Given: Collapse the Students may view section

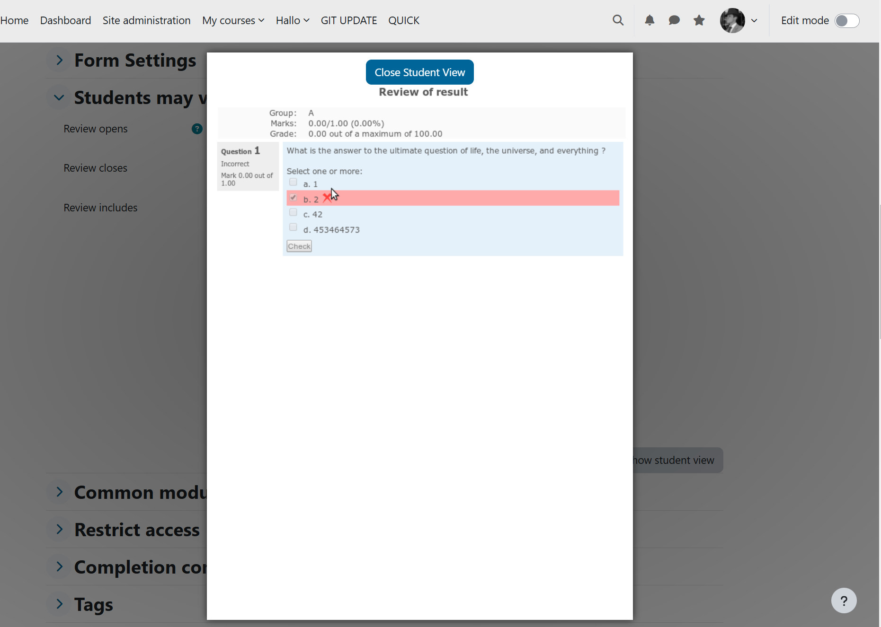Looking at the screenshot, I should 59,97.
